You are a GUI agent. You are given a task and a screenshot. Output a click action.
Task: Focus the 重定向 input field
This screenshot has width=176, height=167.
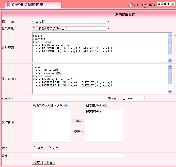(x=68, y=98)
